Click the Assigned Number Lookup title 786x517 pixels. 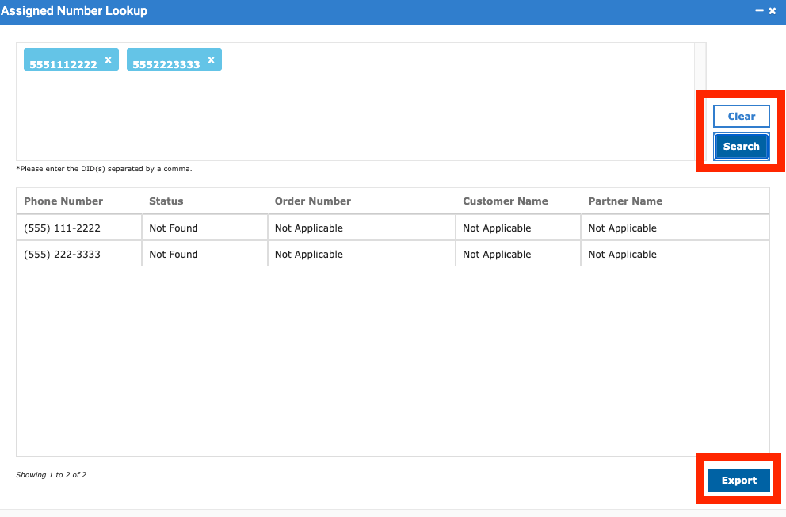point(74,10)
